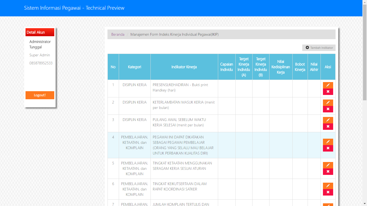
Task: Edit the RAPAT KOORDINASI SATKER indicator
Action: [x=328, y=186]
